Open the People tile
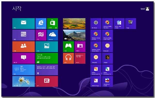This screenshot has height=98, width=155. coord(24,47)
